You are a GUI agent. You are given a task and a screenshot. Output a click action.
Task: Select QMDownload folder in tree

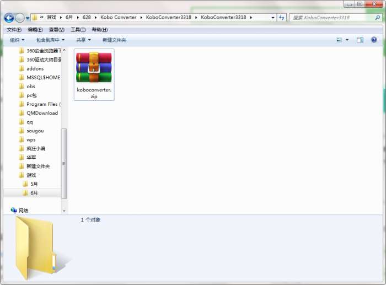pos(39,113)
